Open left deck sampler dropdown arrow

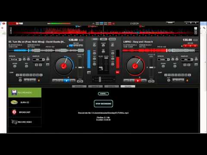click(x=43, y=59)
